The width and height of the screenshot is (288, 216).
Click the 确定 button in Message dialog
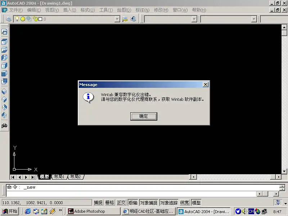pyautogui.click(x=144, y=116)
